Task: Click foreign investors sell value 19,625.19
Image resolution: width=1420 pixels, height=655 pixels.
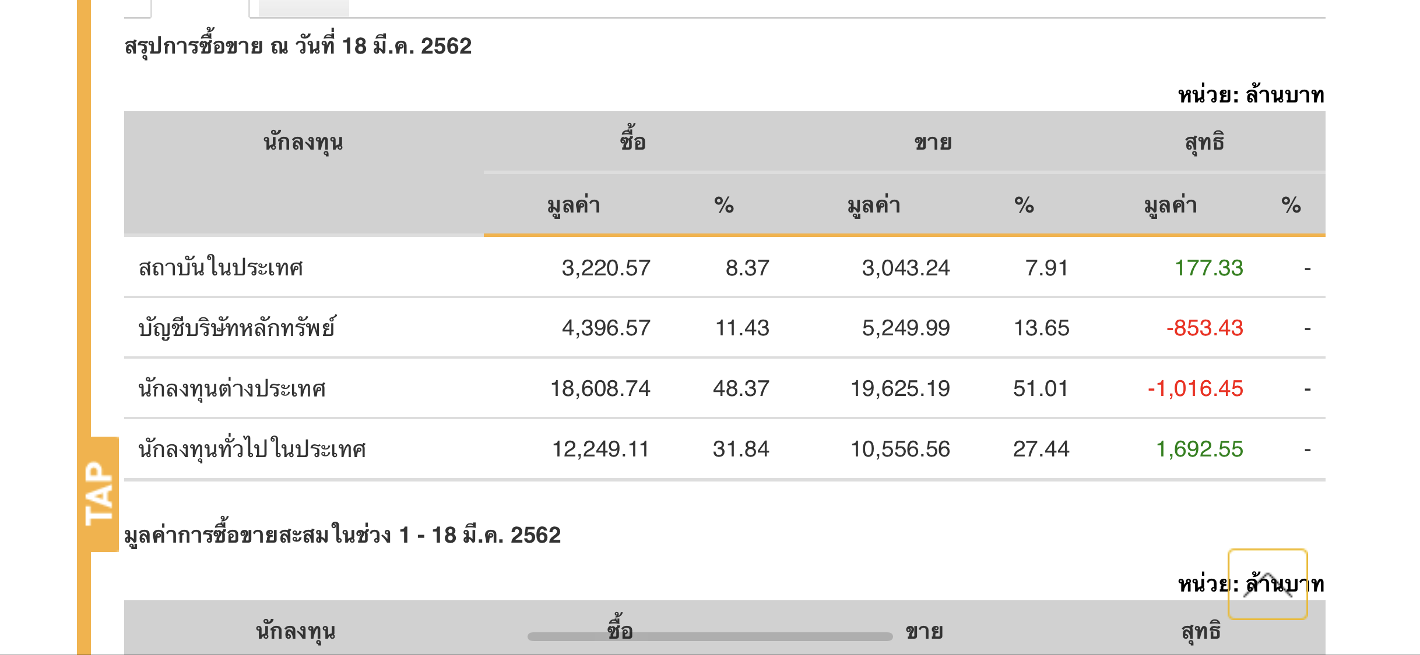Action: coord(900,389)
